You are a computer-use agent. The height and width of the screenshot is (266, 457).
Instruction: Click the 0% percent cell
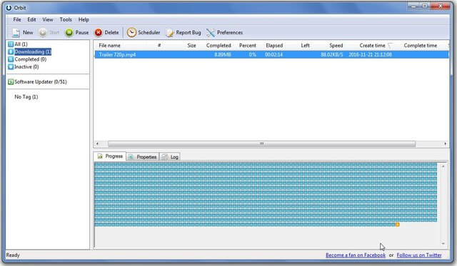(252, 54)
